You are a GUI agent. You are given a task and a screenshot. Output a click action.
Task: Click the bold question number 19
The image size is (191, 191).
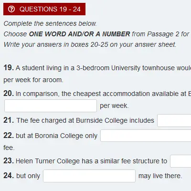pyautogui.click(x=9, y=68)
